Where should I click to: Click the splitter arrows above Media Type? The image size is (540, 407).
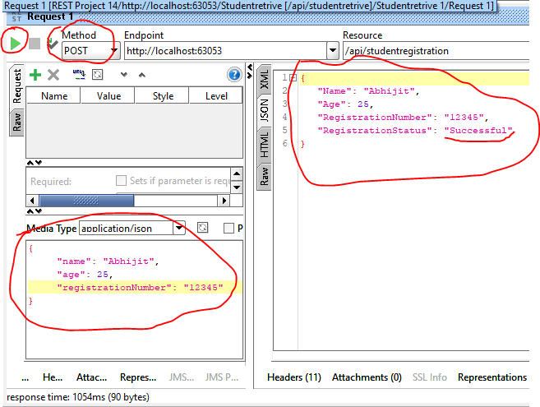click(x=34, y=211)
